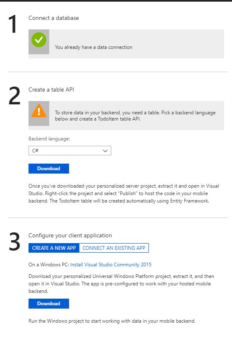Viewport: 232px width, 338px height.
Task: Open Install Visual Studio Community 2015 link
Action: tap(110, 265)
